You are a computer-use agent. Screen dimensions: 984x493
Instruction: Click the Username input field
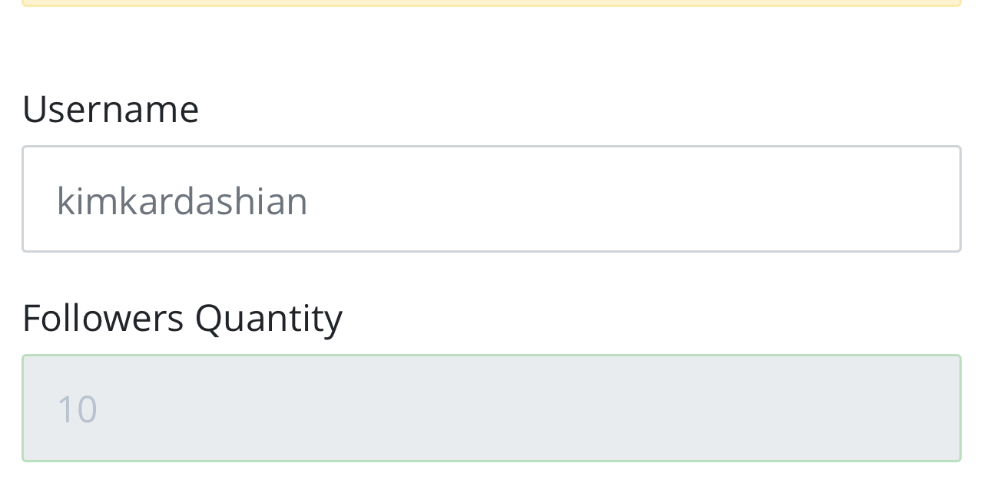click(x=492, y=199)
